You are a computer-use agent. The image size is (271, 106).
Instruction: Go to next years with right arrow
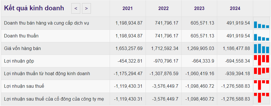pos(86,8)
